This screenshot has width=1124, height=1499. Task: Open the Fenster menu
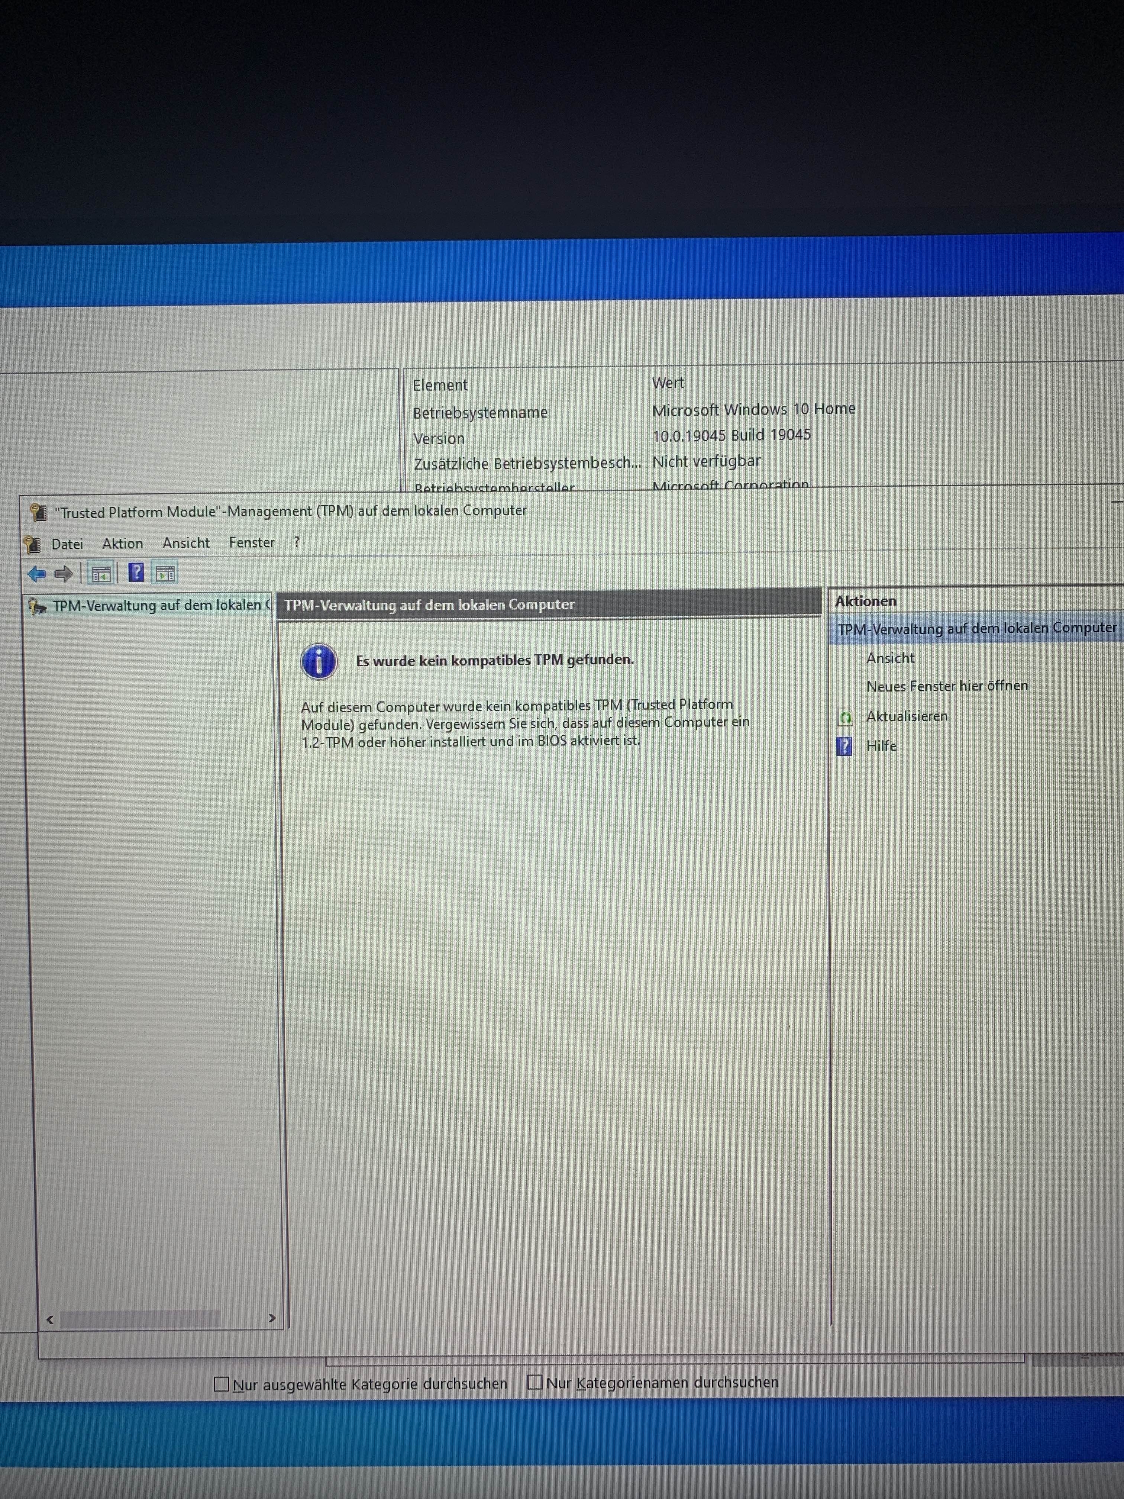coord(251,542)
